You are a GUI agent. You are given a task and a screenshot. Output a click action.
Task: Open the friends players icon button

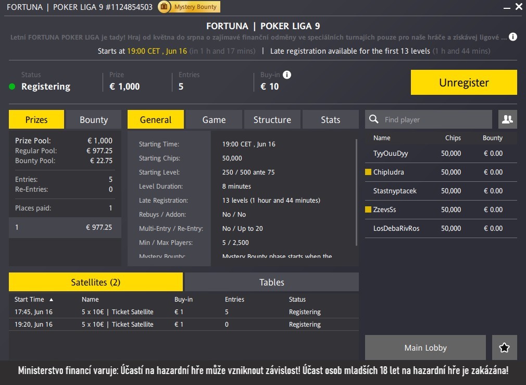[508, 119]
